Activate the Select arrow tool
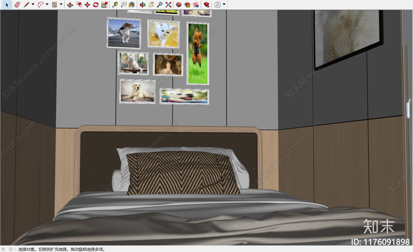This screenshot has height=252, width=413. 7,5
